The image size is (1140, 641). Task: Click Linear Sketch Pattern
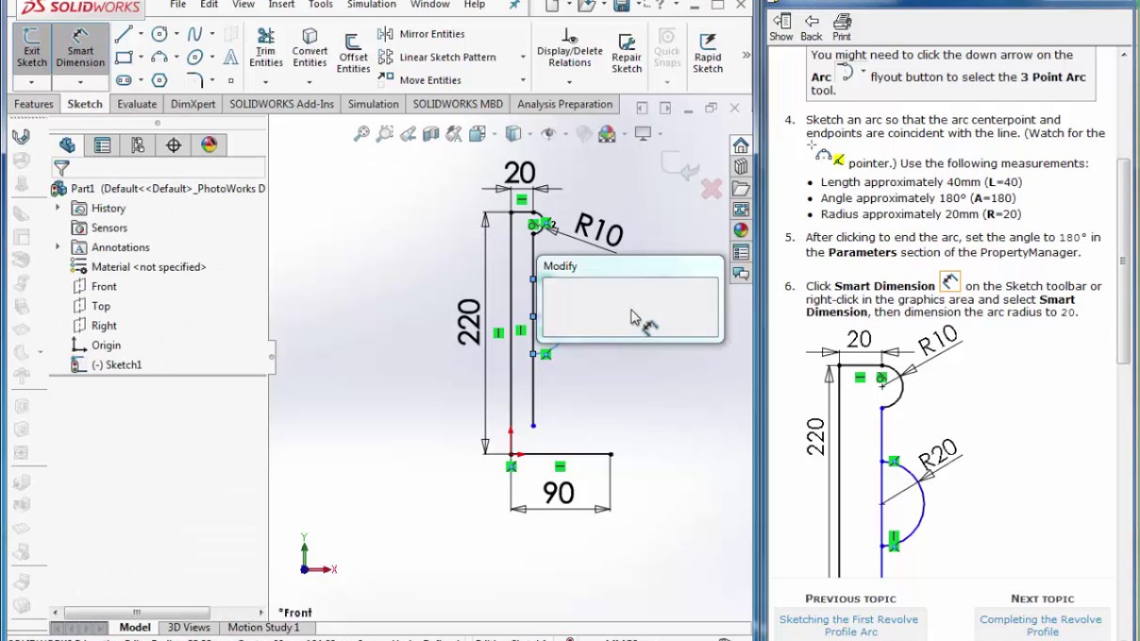pyautogui.click(x=437, y=57)
